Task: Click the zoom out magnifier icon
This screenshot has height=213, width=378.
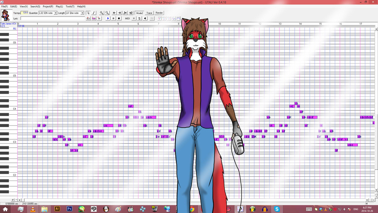Action: pyautogui.click(x=107, y=13)
